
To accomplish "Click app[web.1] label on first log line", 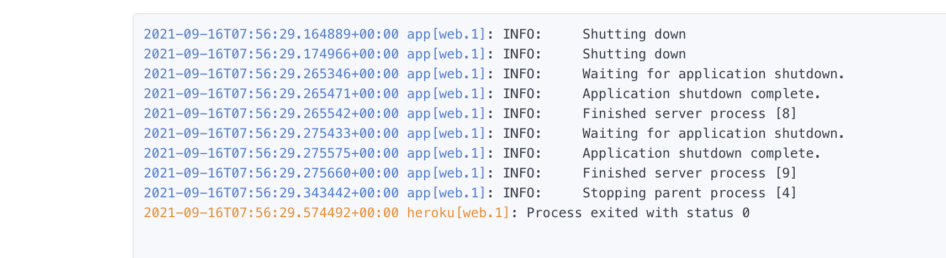I will [446, 34].
